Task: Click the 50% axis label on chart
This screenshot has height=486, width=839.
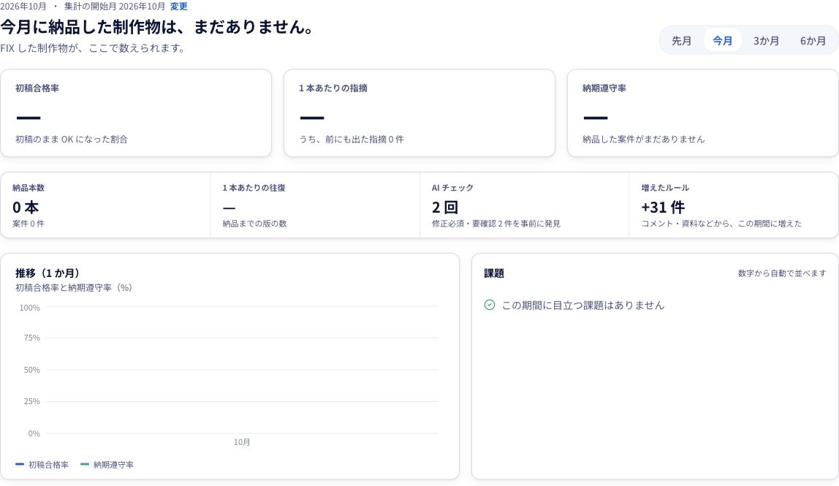Action: pyautogui.click(x=31, y=370)
